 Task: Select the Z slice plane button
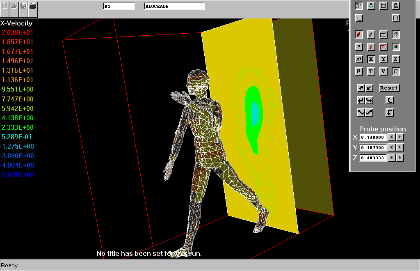pyautogui.click(x=395, y=59)
